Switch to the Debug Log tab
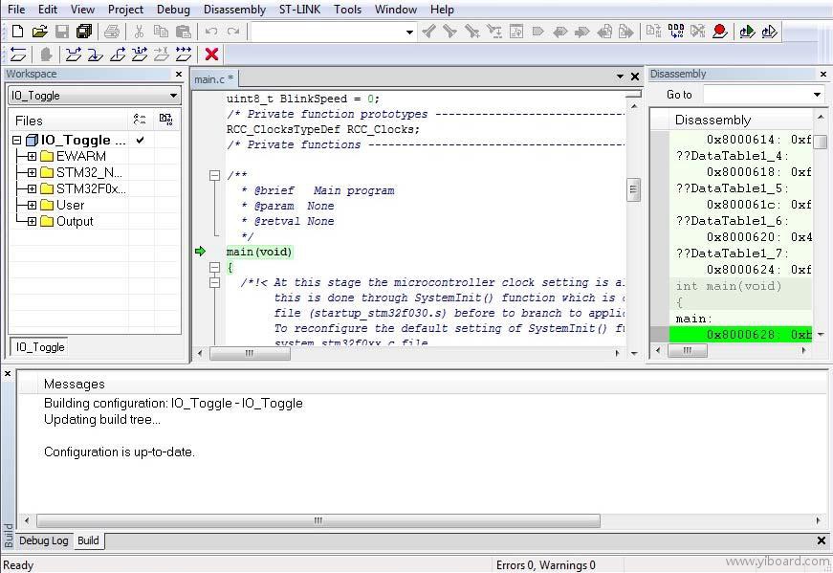Image resolution: width=833 pixels, height=573 pixels. (44, 540)
